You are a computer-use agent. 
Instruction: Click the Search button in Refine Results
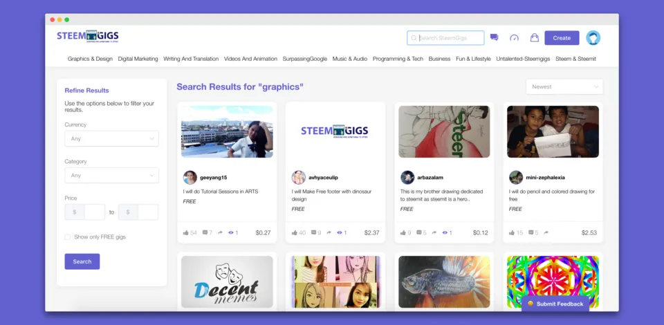[82, 261]
